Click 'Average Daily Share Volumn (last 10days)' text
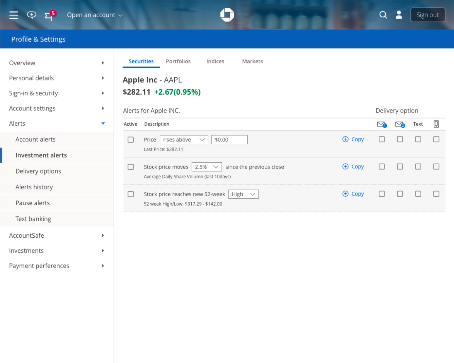 [187, 176]
